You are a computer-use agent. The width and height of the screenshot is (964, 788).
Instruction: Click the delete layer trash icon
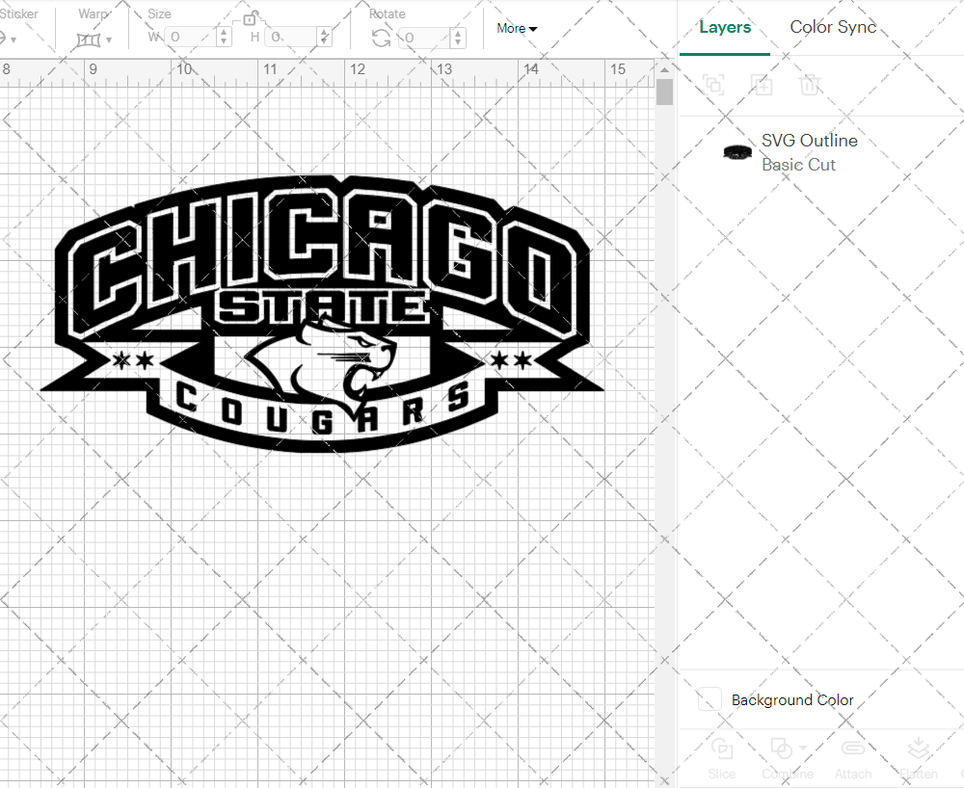coord(811,85)
